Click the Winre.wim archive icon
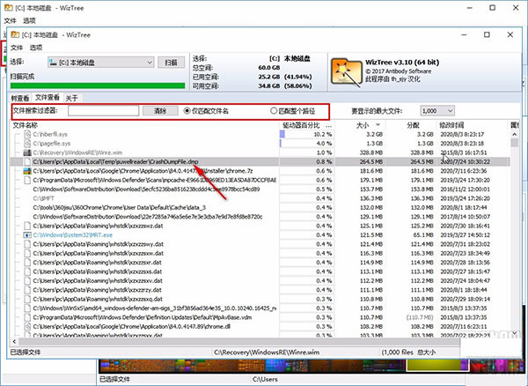The image size is (528, 386). 27,152
